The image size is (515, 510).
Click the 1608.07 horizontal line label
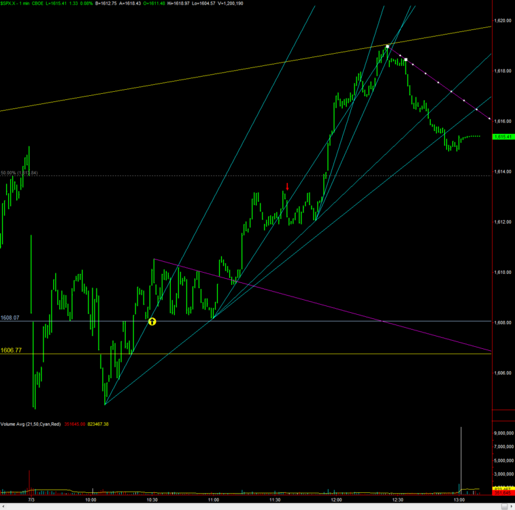click(x=10, y=318)
